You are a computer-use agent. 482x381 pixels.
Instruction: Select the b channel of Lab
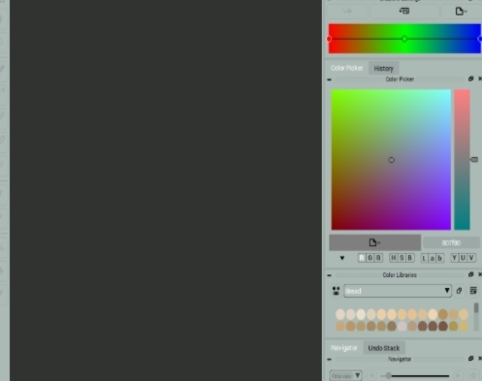440,258
